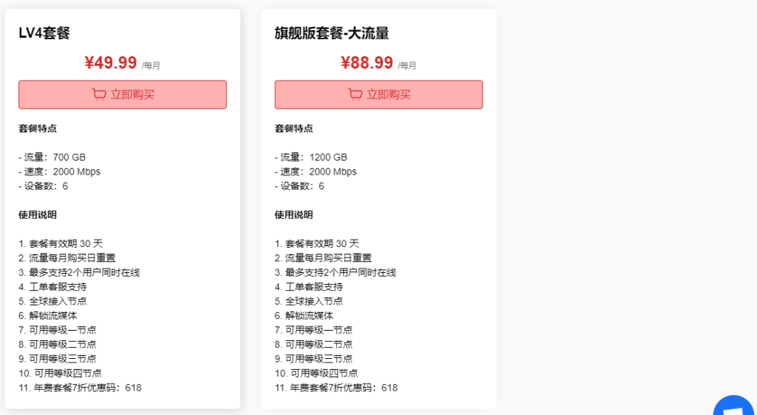Open the blue live chat bubble
Image resolution: width=757 pixels, height=415 pixels.
[x=735, y=408]
